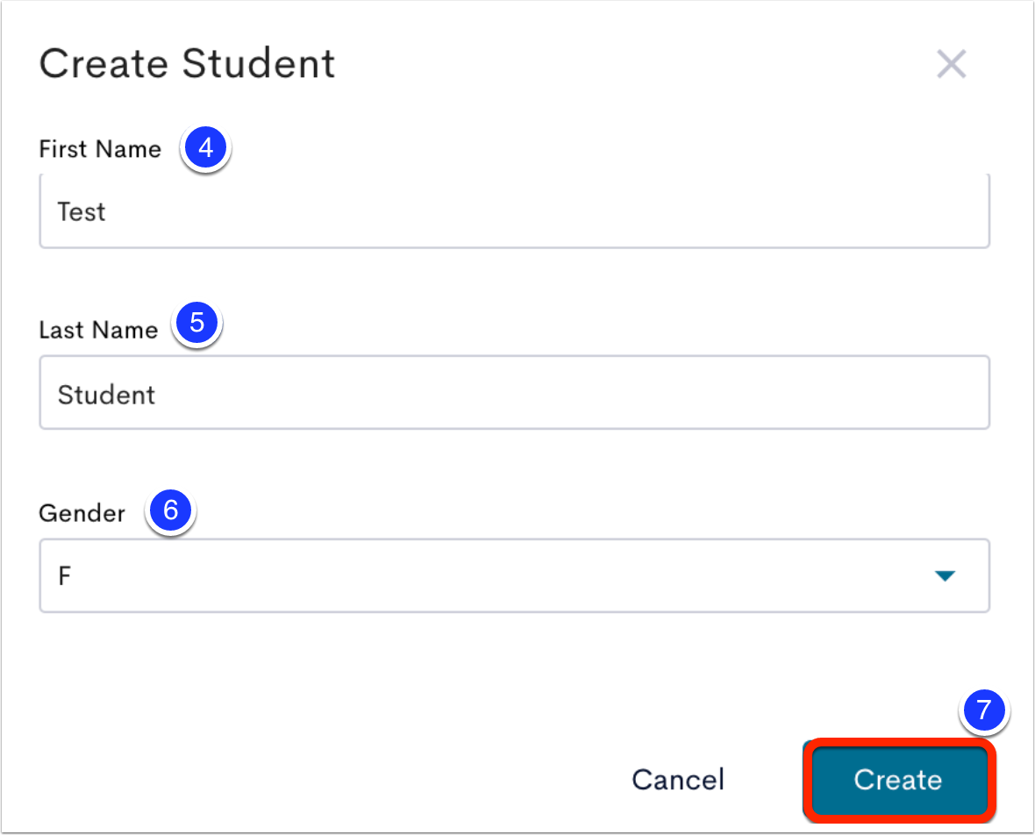Viewport: 1035px width, 835px height.
Task: Focus the First Name input field
Action: [x=514, y=211]
